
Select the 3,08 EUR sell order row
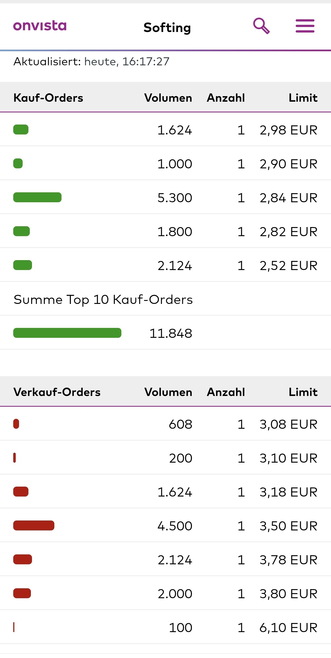(x=165, y=424)
